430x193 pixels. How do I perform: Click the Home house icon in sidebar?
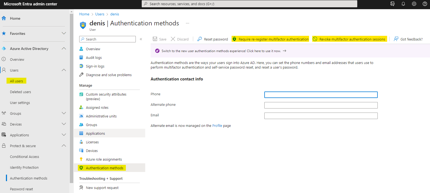[x=4, y=18]
